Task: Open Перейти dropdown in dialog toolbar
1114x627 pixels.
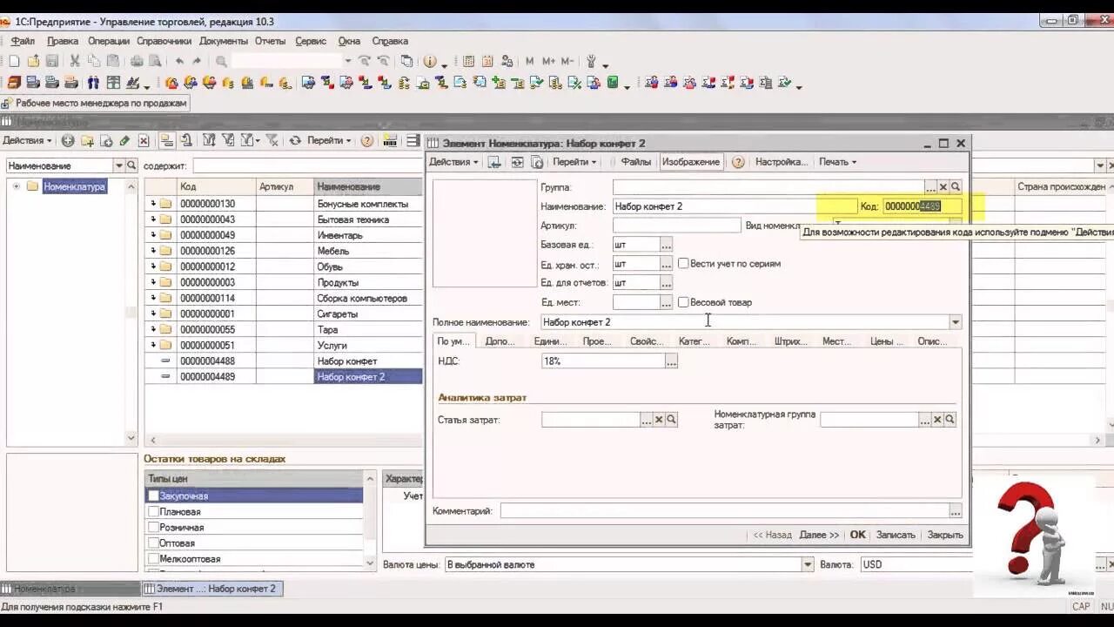Action: click(x=574, y=162)
